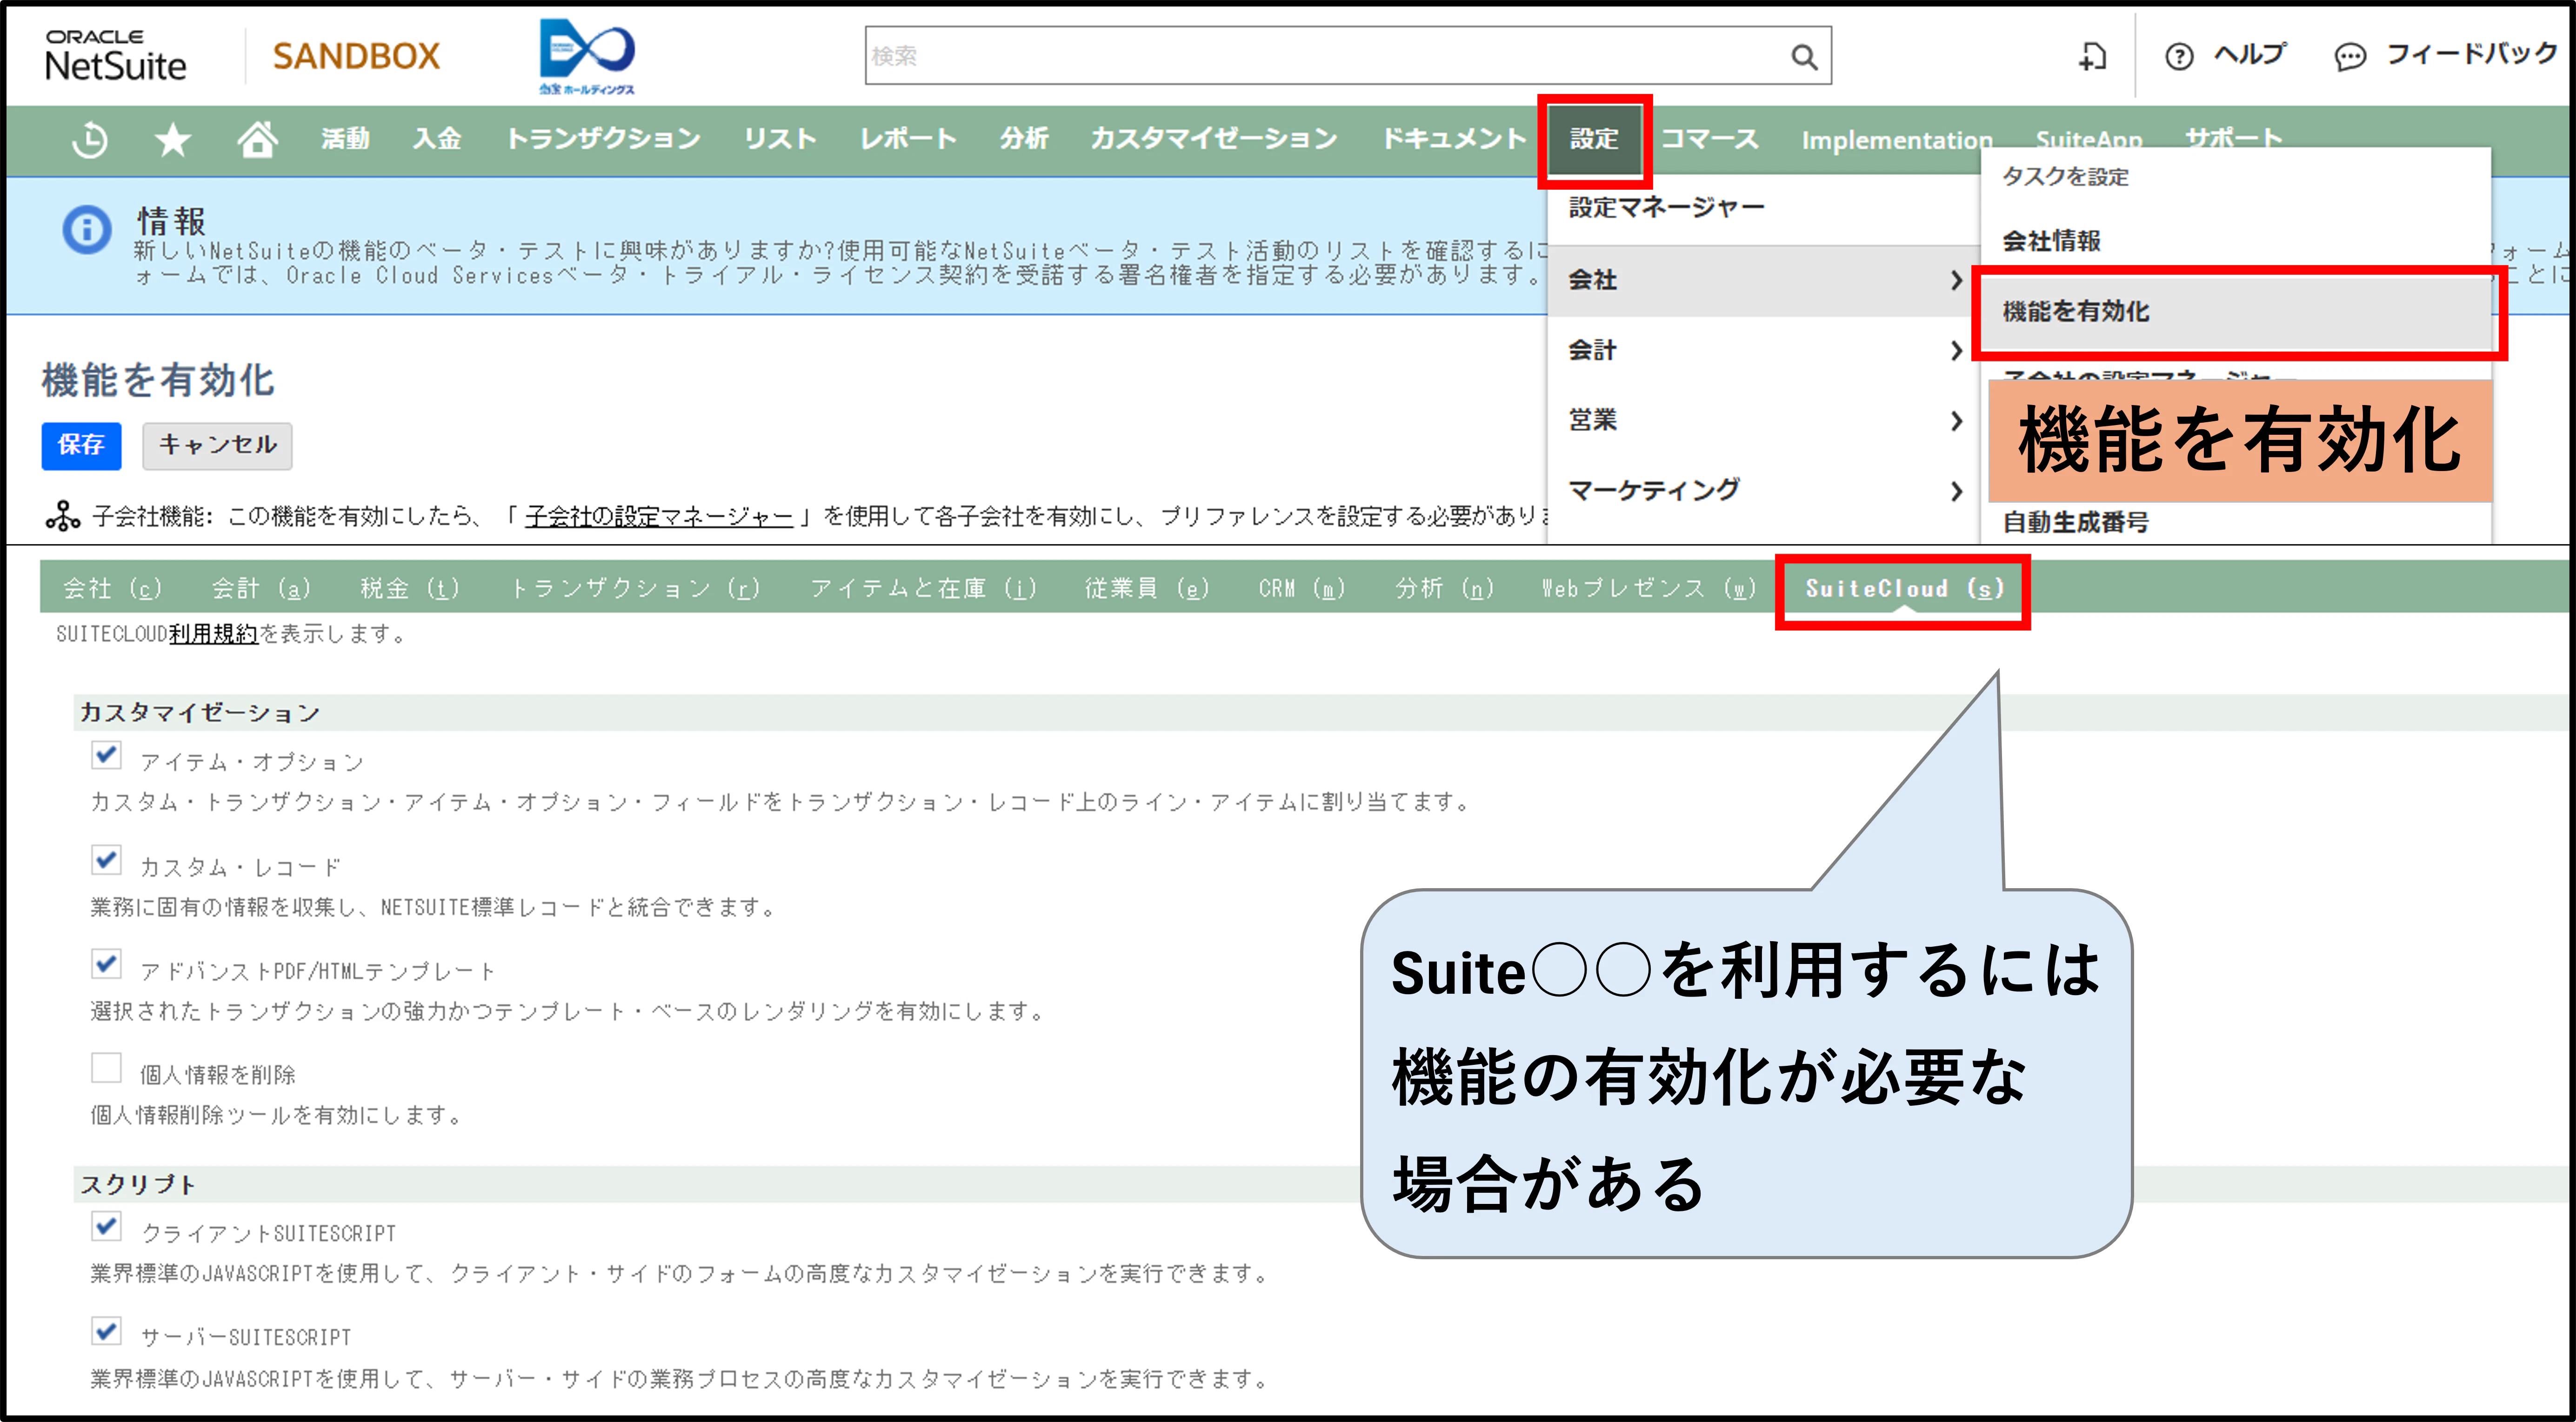The height and width of the screenshot is (1422, 2576).
Task: Click the フィードバック link
Action: pos(2472,54)
